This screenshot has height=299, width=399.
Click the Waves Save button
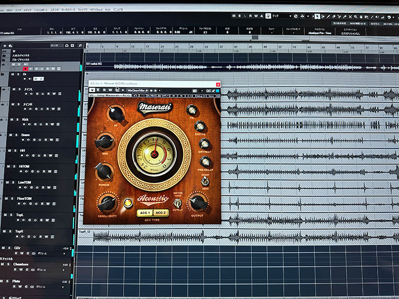tap(211, 96)
